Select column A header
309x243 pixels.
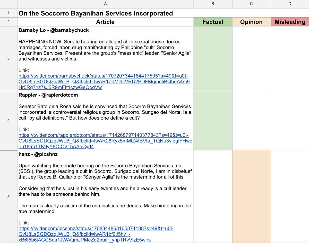pos(105,4)
